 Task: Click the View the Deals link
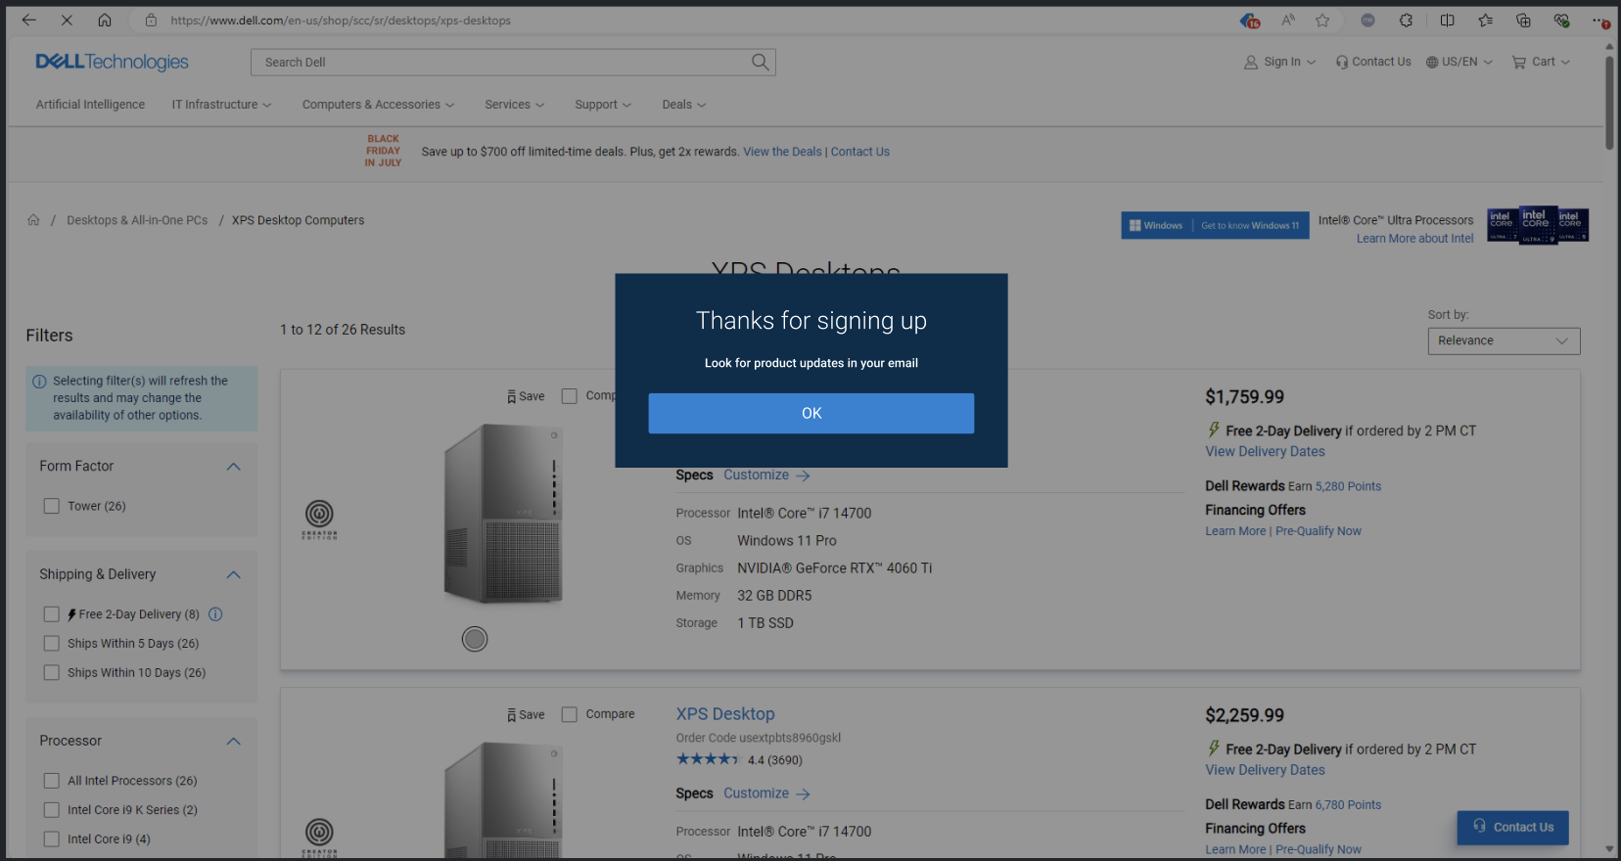point(782,152)
